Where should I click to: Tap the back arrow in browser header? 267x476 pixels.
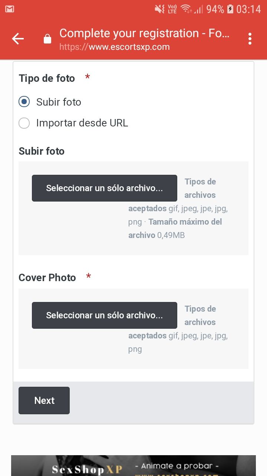pos(18,39)
